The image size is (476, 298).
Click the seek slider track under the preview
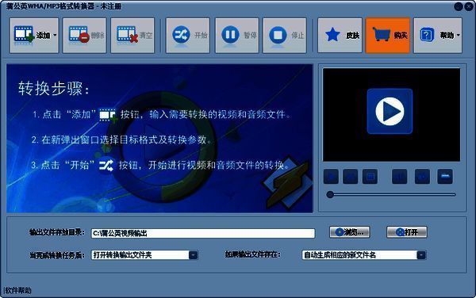(394, 195)
